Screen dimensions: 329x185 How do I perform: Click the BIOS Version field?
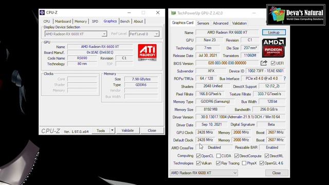click(227, 63)
